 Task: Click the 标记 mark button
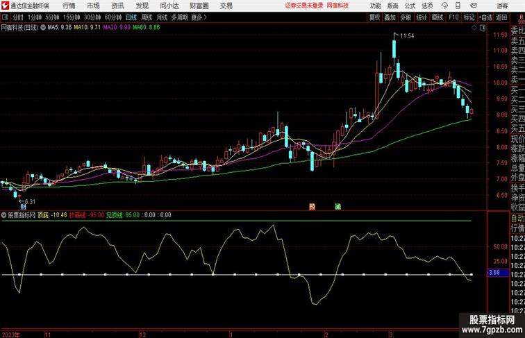click(469, 17)
